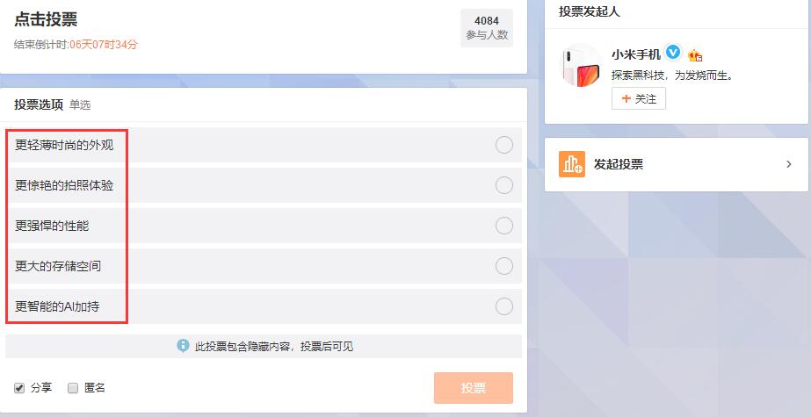
Task: Click the 更强悍的性能 option text
Action: (52, 226)
